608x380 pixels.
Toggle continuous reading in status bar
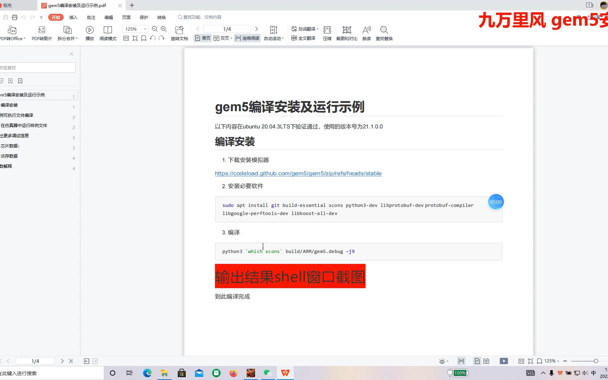[x=461, y=361]
